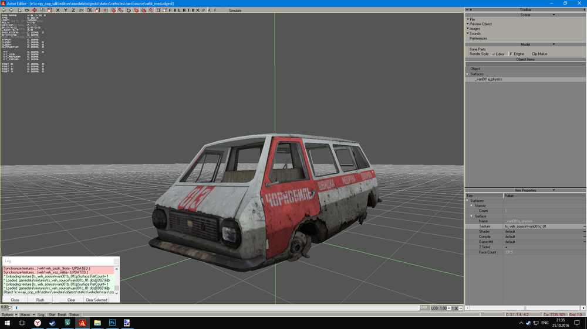Open Photoshop from the taskbar
Viewport: 587px width, 329px height.
[x=112, y=323]
